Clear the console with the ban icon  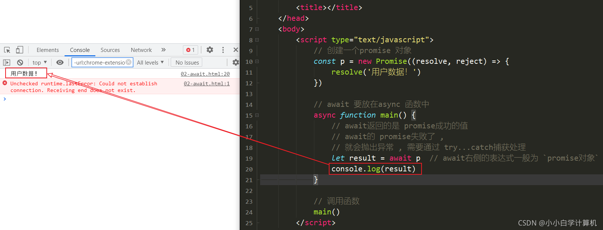click(x=20, y=62)
